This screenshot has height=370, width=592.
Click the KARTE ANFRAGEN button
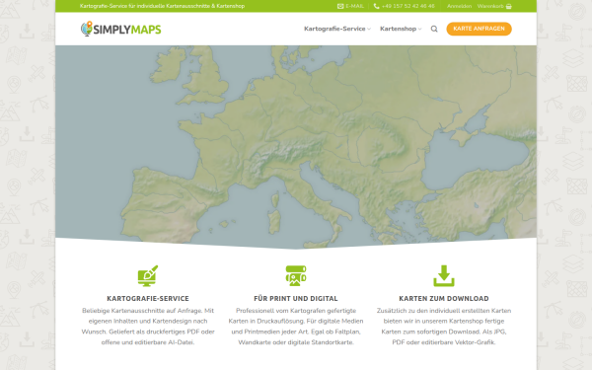click(x=479, y=29)
